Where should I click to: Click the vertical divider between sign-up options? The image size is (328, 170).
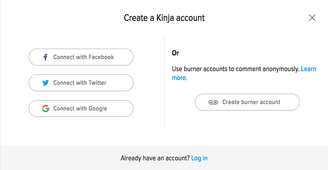(164, 83)
